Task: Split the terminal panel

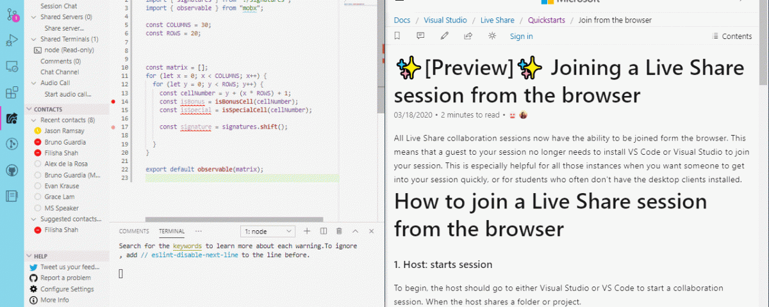Action: 324,231
